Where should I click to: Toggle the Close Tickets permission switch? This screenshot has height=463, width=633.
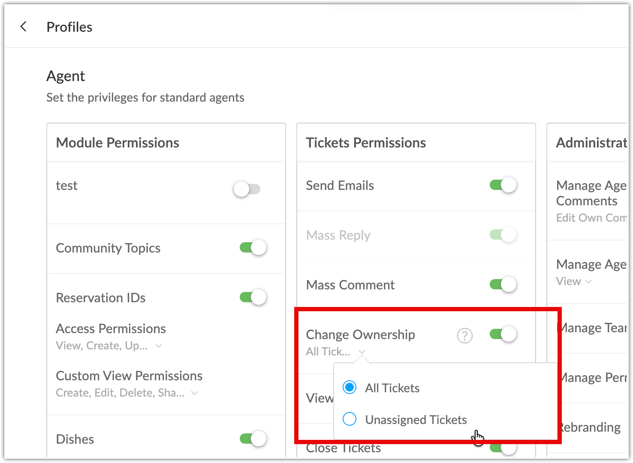(503, 448)
